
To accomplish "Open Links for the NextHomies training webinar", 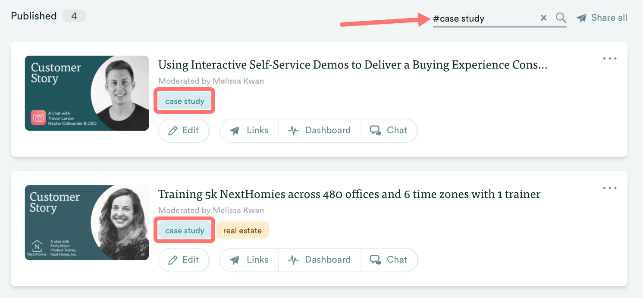I will click(249, 260).
